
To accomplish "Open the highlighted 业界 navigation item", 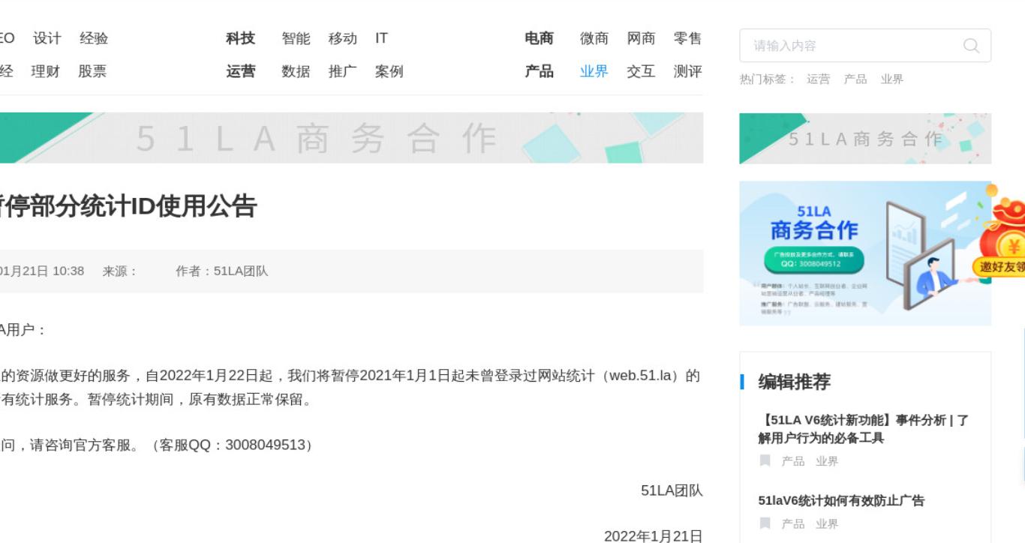I will coord(594,71).
